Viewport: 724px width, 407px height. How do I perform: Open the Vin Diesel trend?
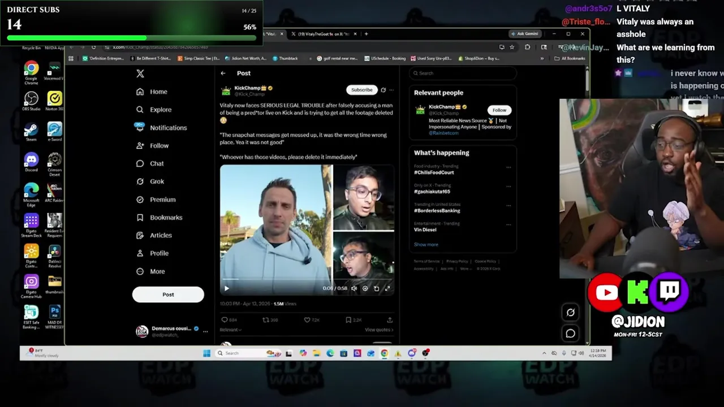[424, 230]
